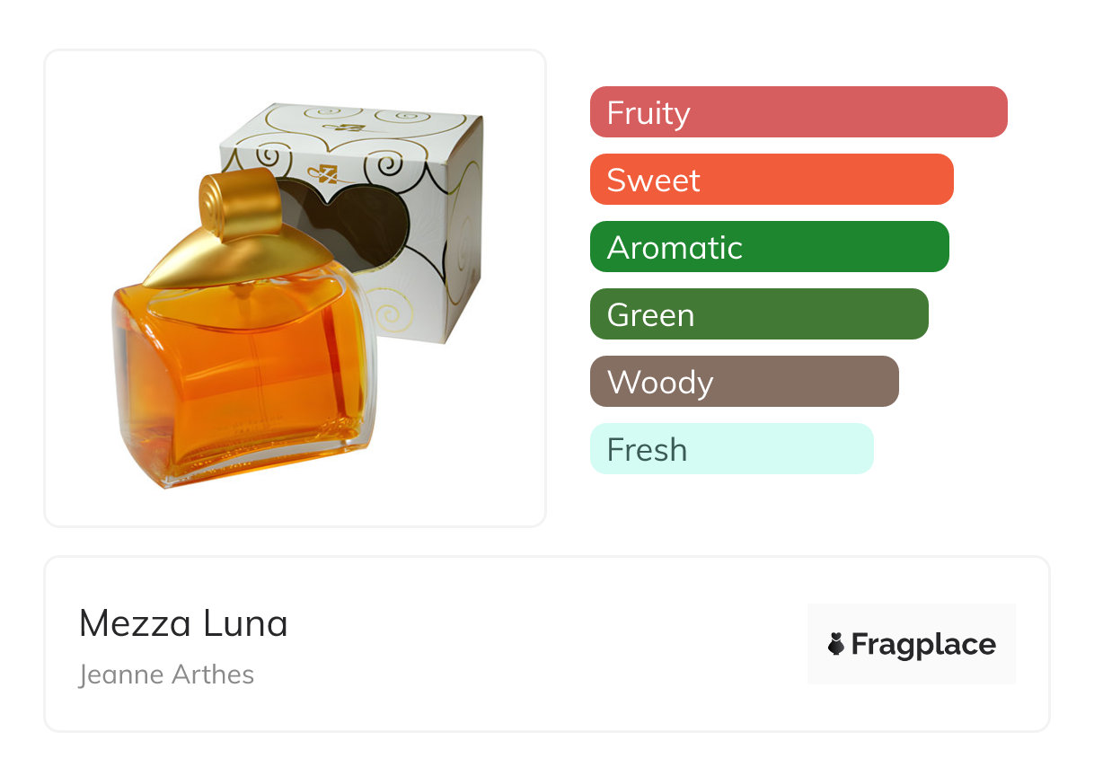Pick the Green accord bar
This screenshot has width=1094, height=776.
(758, 314)
